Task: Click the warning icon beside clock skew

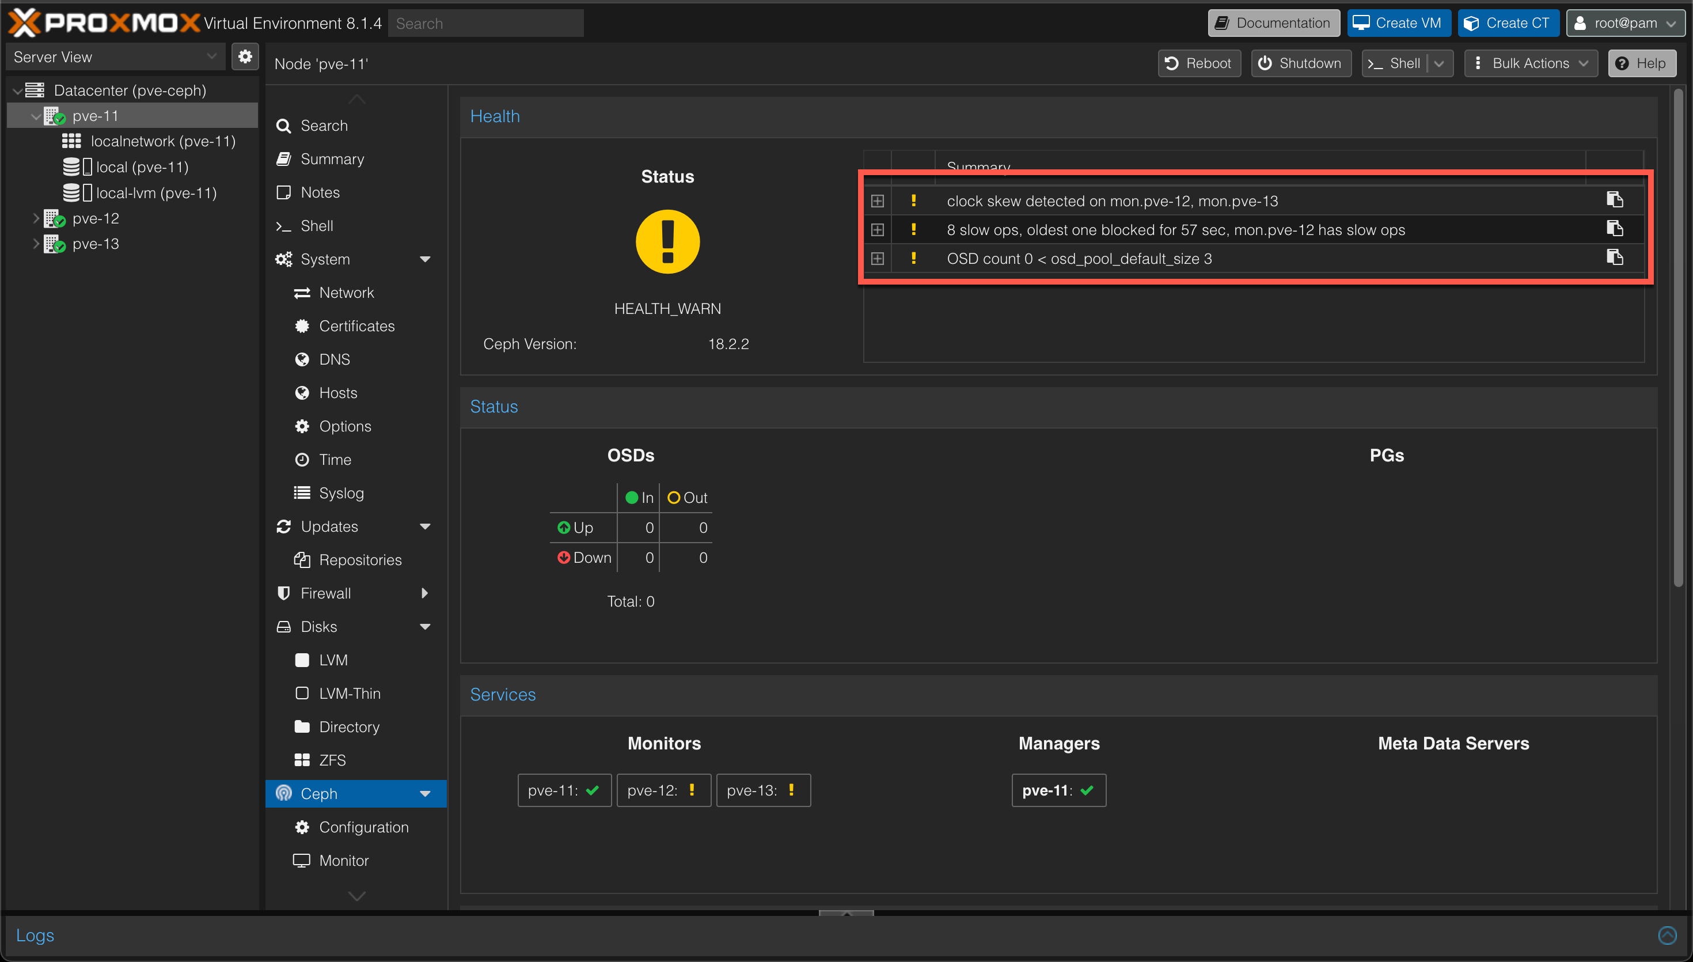Action: pos(913,200)
